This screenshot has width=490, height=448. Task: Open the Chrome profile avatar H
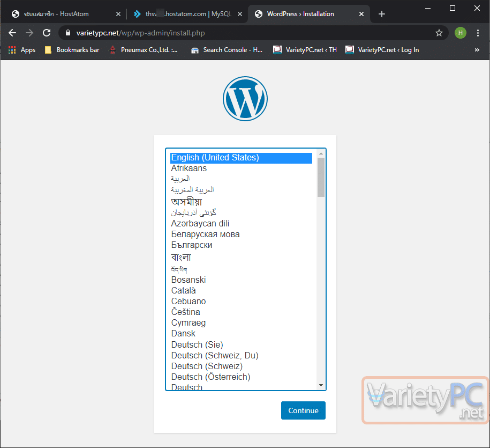tap(461, 33)
